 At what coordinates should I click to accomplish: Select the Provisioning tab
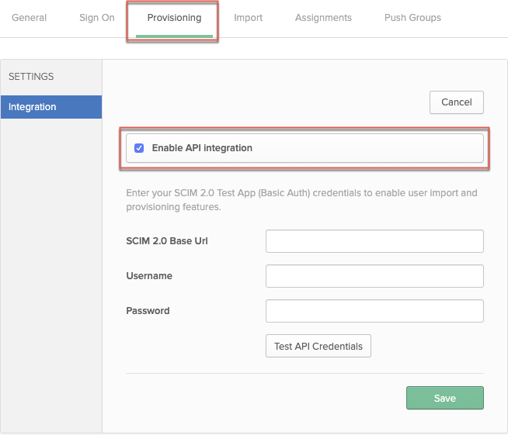[x=174, y=18]
